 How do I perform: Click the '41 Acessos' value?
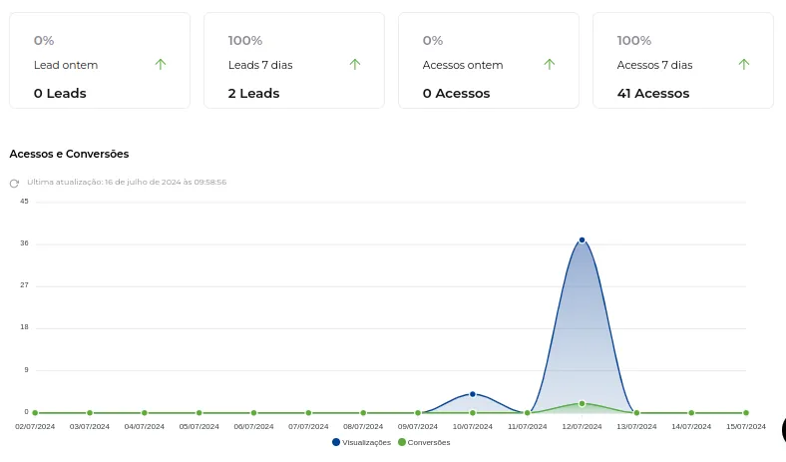click(653, 94)
